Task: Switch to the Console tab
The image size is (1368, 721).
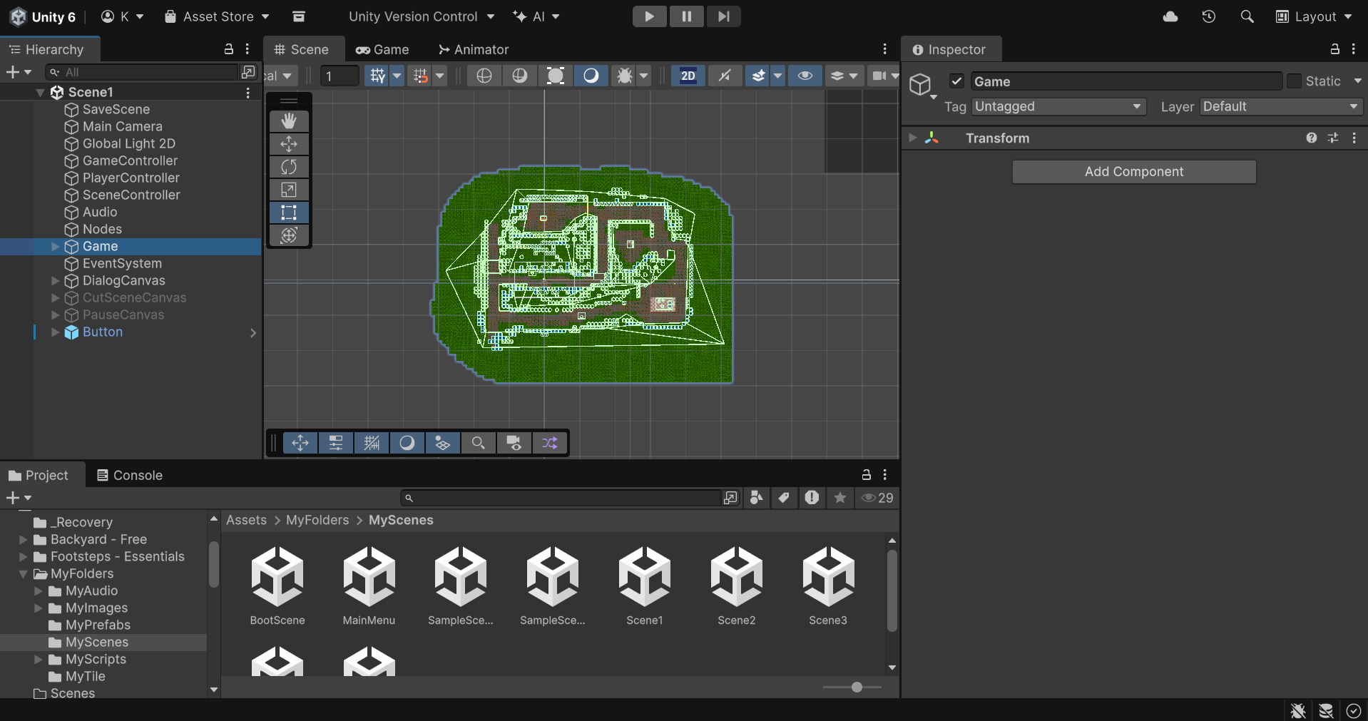Action: point(130,475)
